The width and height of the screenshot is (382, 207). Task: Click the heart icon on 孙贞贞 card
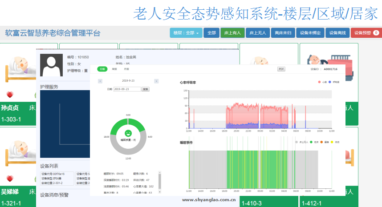pyautogui.click(x=10, y=95)
